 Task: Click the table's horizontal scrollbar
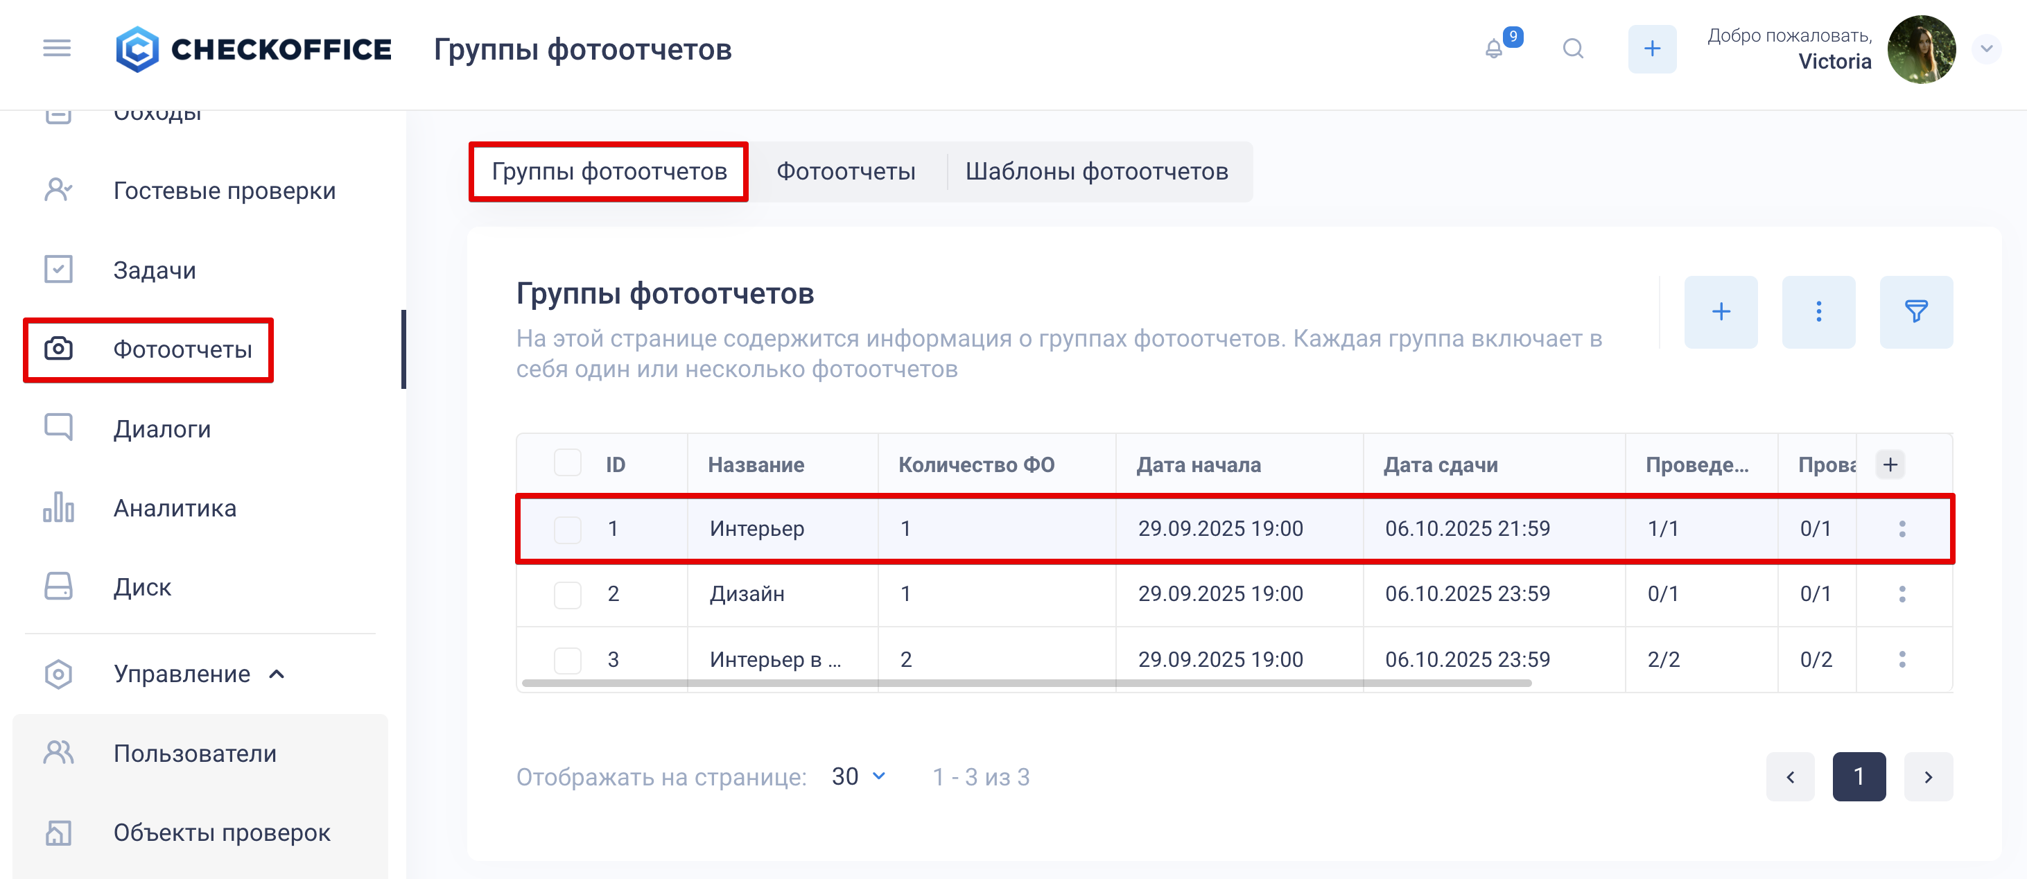pyautogui.click(x=1025, y=683)
